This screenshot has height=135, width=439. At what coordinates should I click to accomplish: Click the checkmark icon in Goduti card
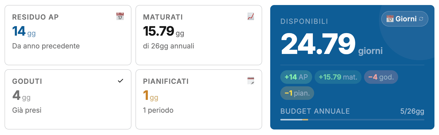tap(121, 81)
